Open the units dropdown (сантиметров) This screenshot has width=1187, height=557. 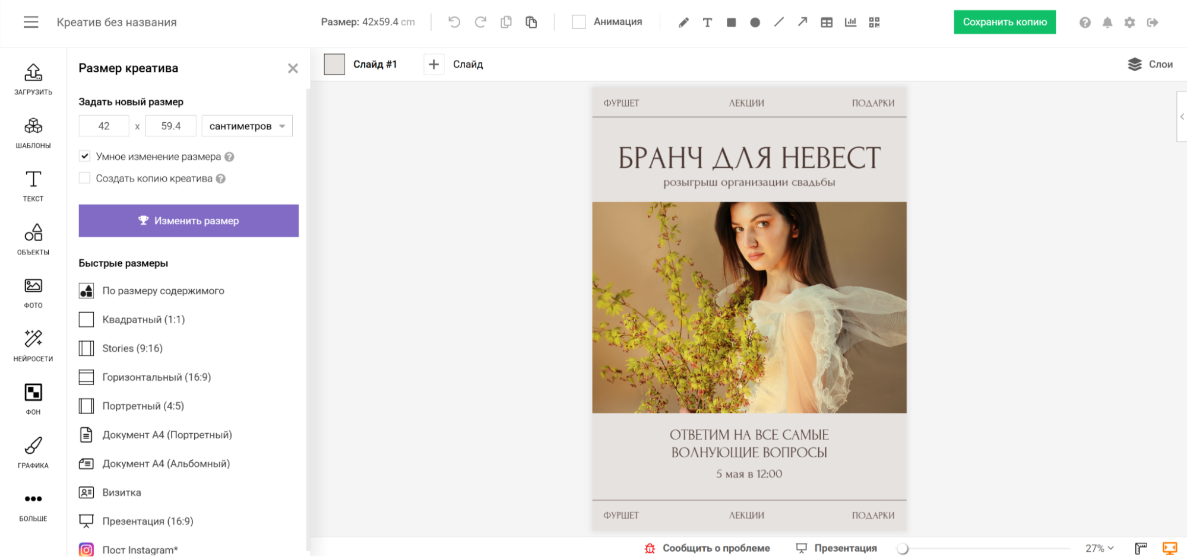pyautogui.click(x=247, y=126)
